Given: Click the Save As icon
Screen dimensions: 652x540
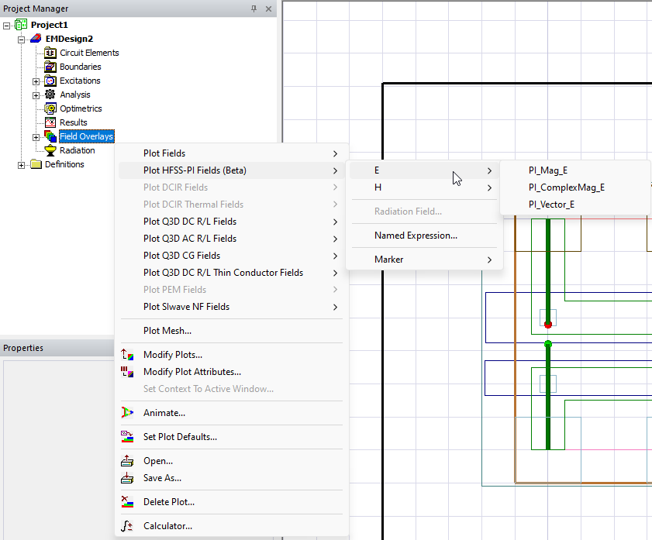Looking at the screenshot, I should coord(127,478).
